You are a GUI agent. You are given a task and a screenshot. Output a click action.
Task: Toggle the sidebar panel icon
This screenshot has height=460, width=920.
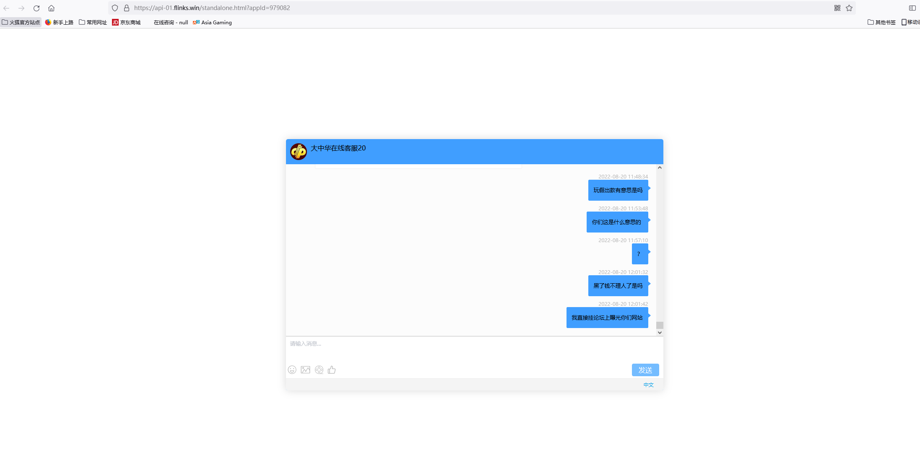tap(912, 8)
